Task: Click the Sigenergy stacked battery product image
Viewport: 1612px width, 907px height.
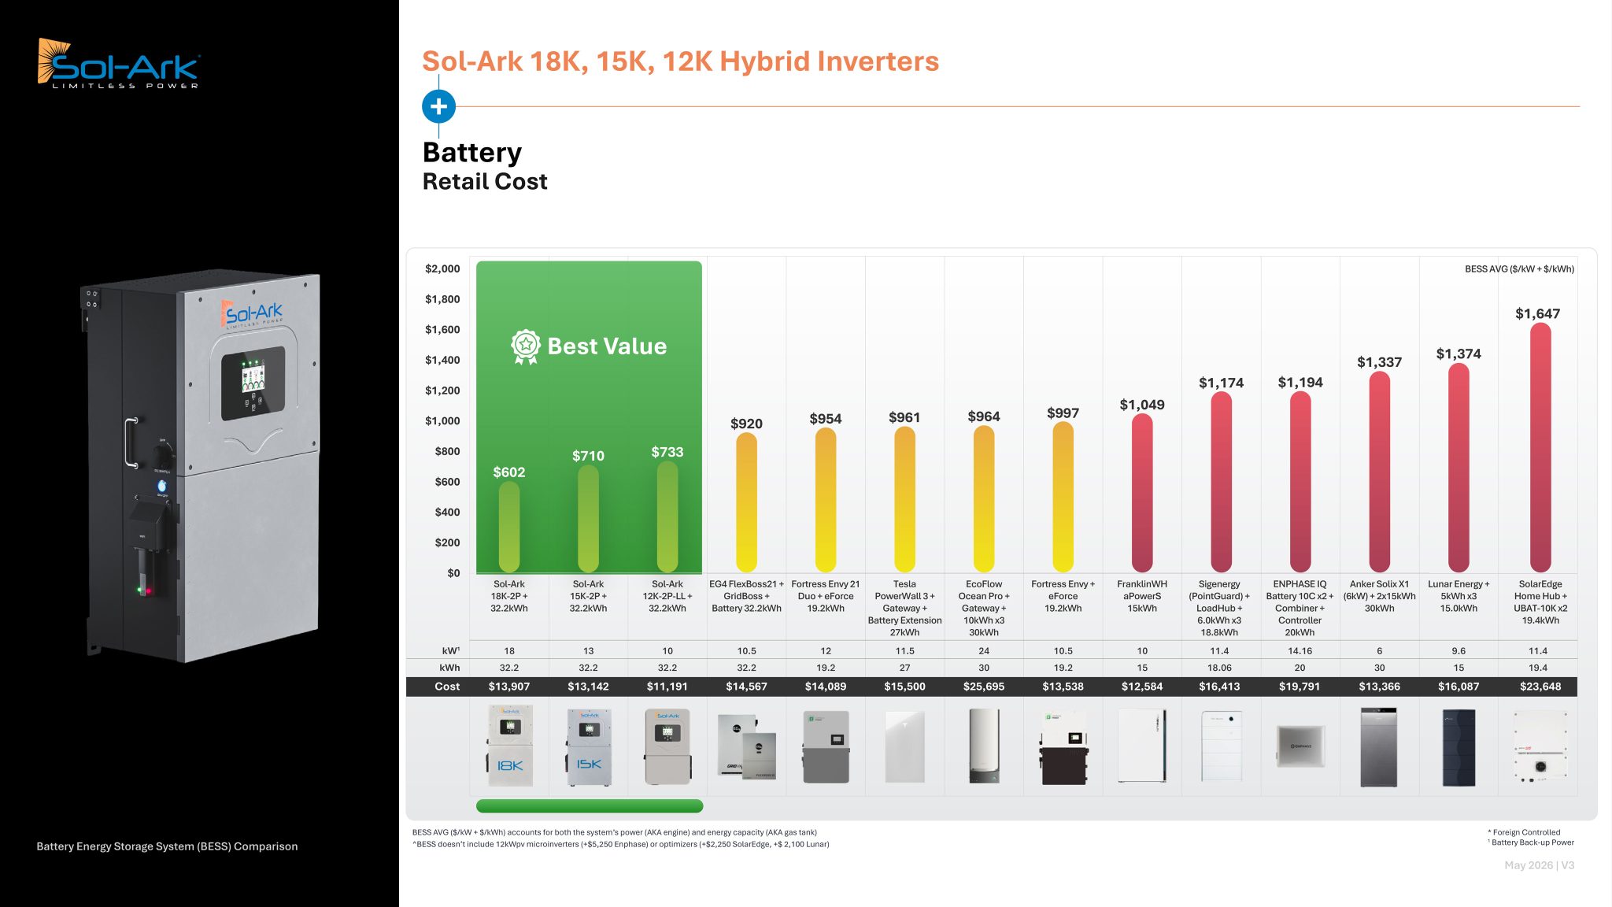Action: click(1222, 746)
